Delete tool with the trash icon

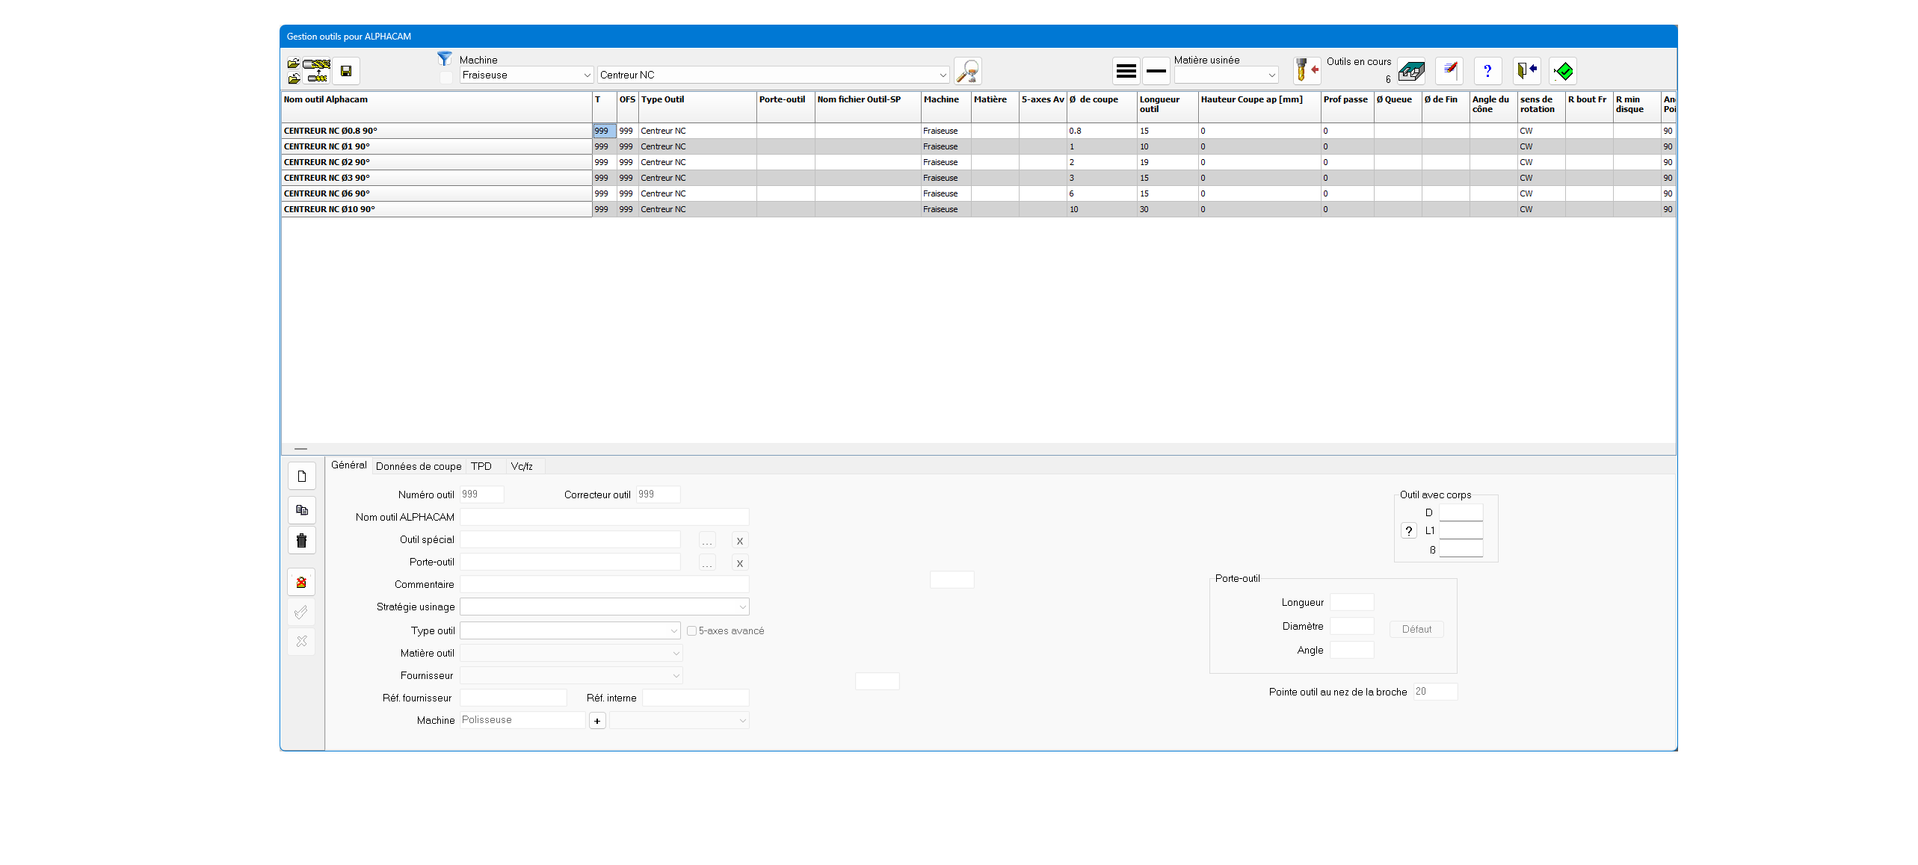pyautogui.click(x=302, y=540)
